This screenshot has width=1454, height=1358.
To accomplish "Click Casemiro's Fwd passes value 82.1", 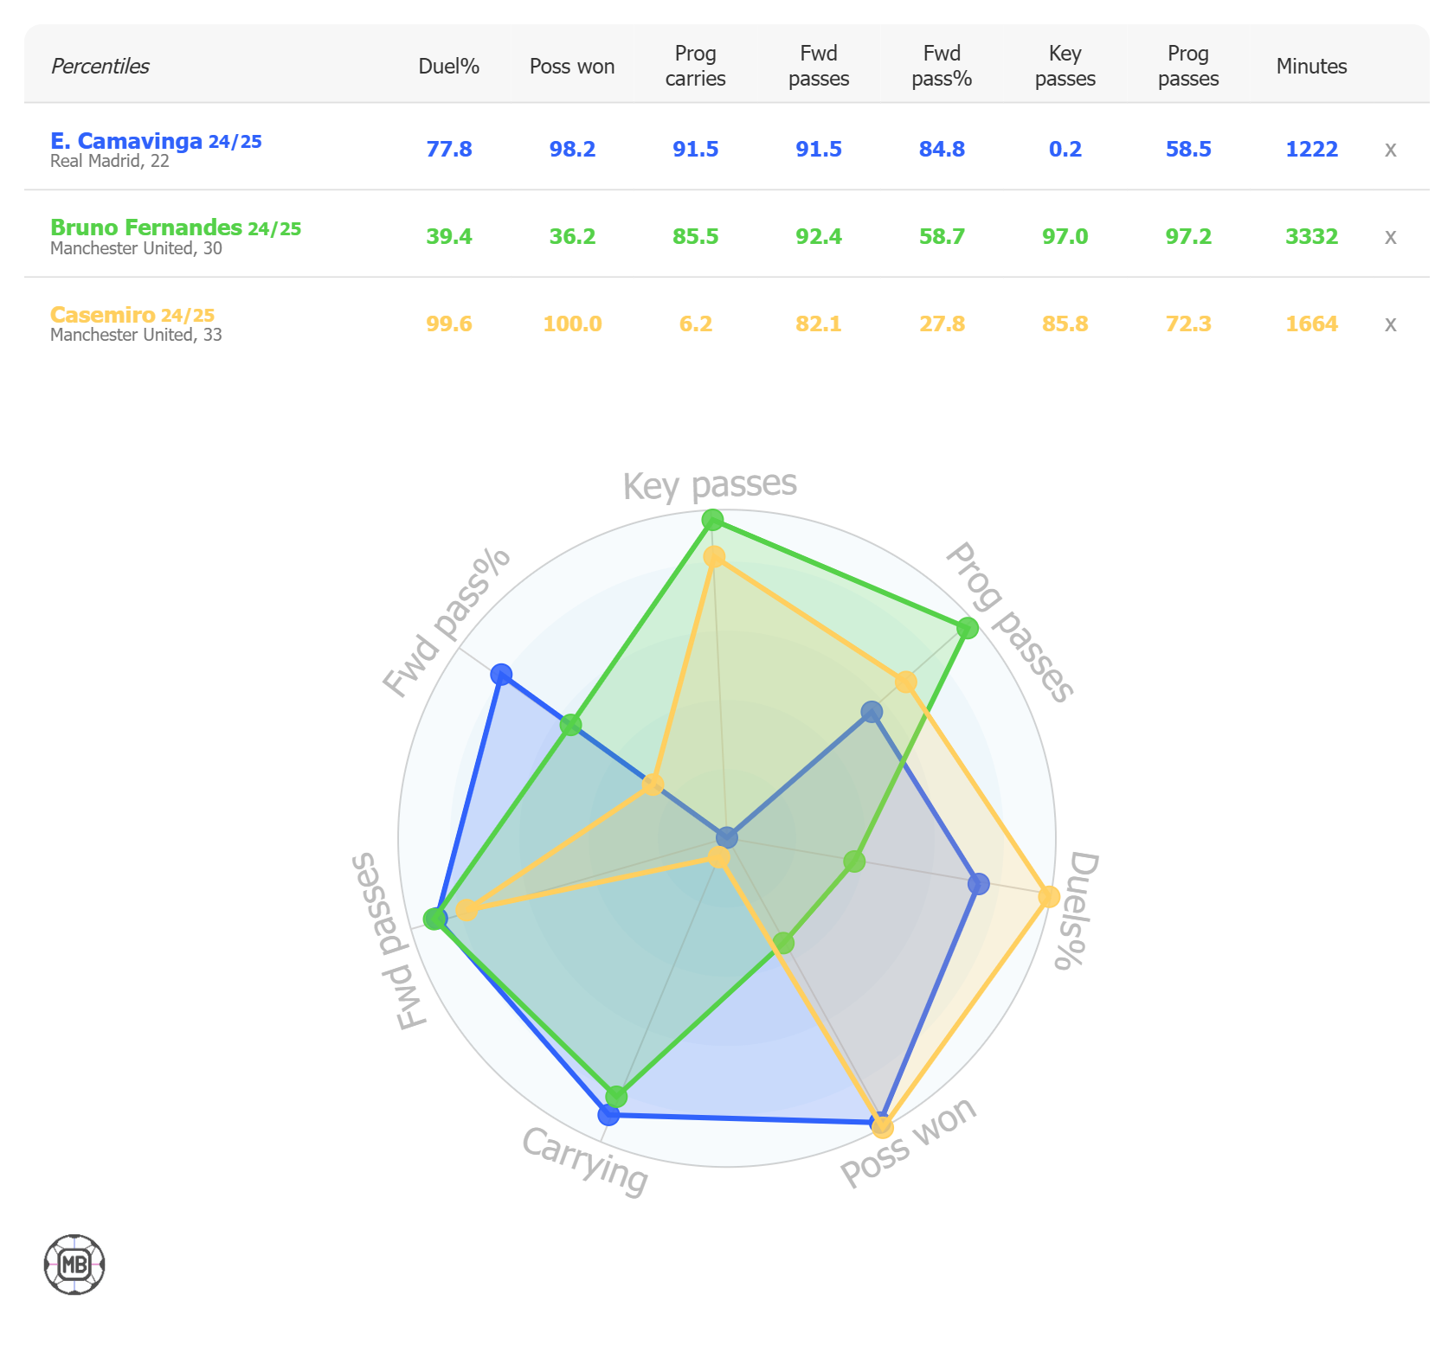I will (x=819, y=324).
